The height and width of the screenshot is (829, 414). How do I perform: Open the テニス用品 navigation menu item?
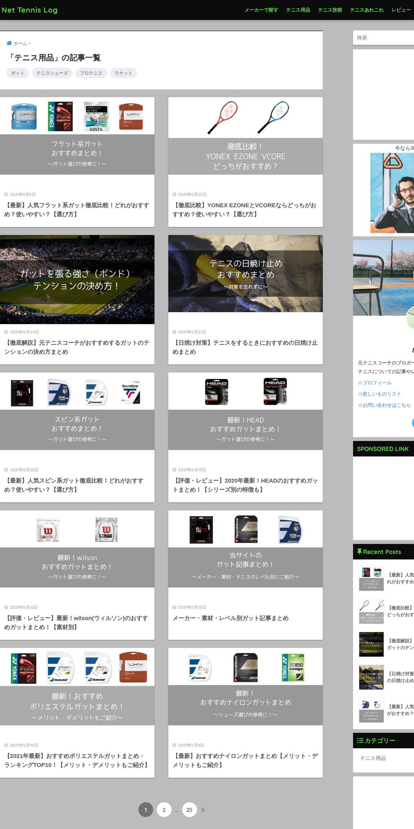298,10
